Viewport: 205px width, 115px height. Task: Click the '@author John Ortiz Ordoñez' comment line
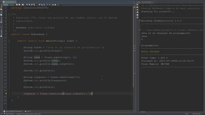click(x=35, y=28)
